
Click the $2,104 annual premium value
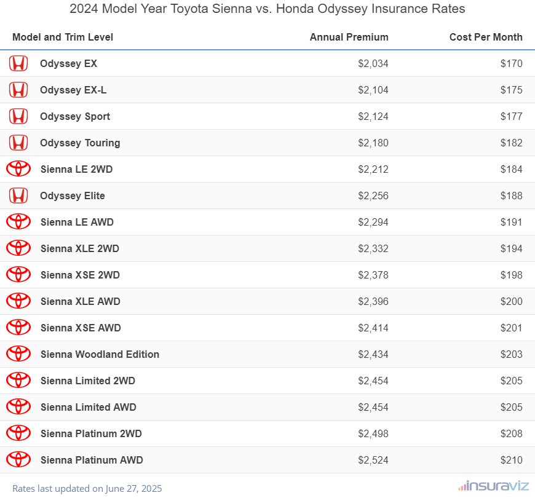pyautogui.click(x=373, y=90)
